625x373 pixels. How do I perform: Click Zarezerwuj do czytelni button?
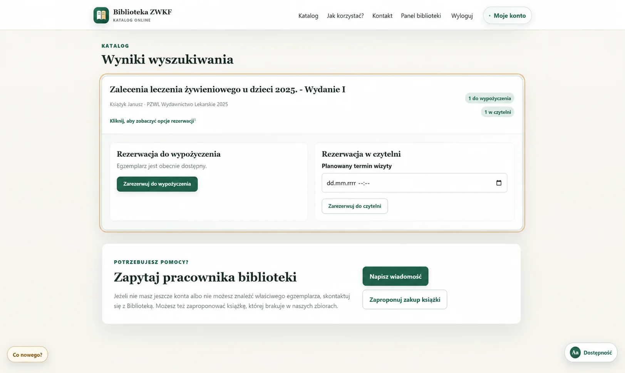pyautogui.click(x=355, y=206)
